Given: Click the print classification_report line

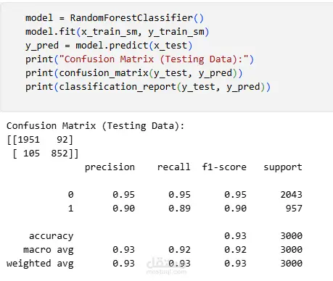Looking at the screenshot, I should [148, 87].
